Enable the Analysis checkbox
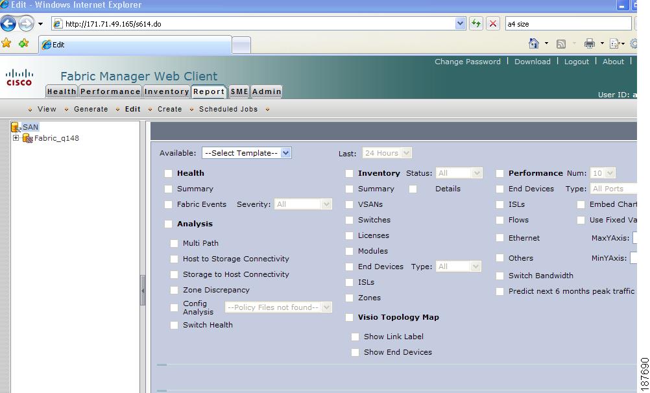Image resolution: width=650 pixels, height=393 pixels. click(x=168, y=224)
